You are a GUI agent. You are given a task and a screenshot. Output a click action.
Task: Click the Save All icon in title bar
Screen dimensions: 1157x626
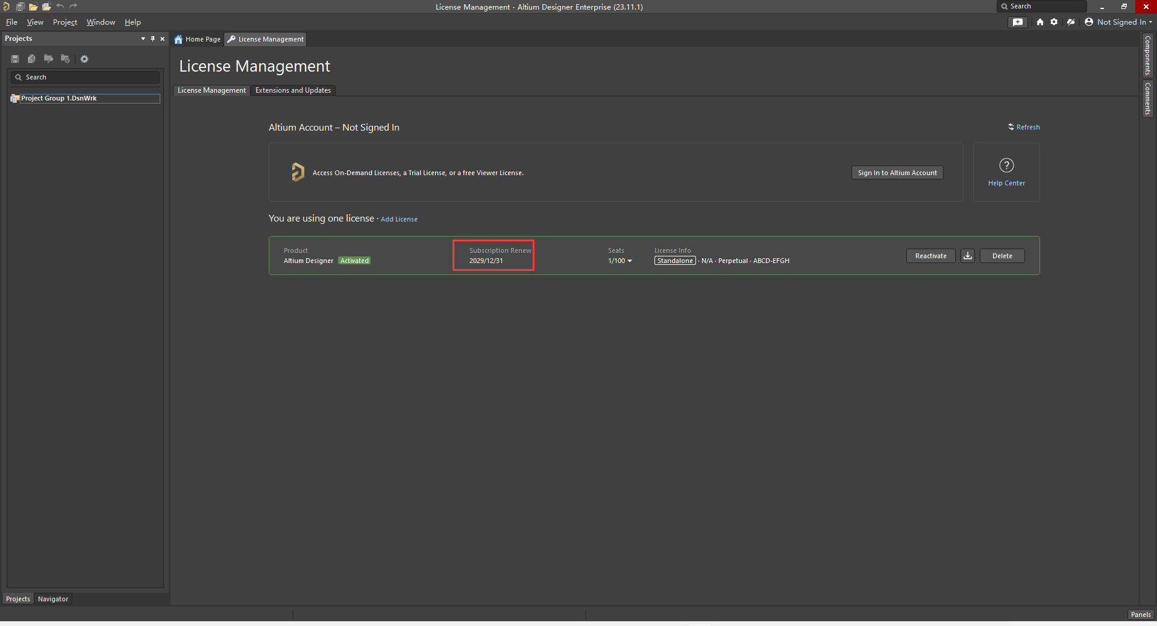click(x=20, y=7)
